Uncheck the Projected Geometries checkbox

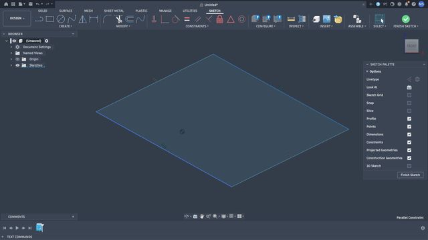(x=409, y=151)
